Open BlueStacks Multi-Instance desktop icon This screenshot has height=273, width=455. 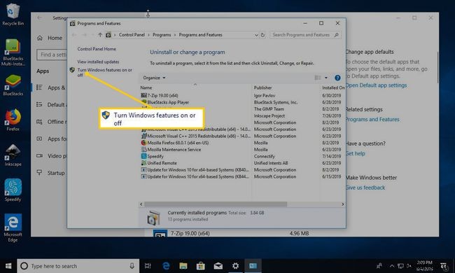[x=13, y=52]
